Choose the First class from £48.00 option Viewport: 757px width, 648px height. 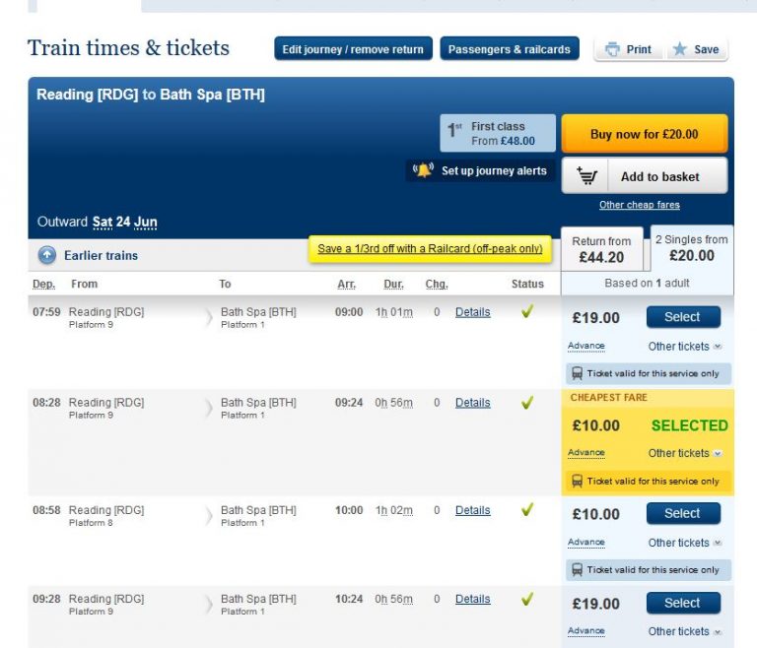[x=498, y=134]
